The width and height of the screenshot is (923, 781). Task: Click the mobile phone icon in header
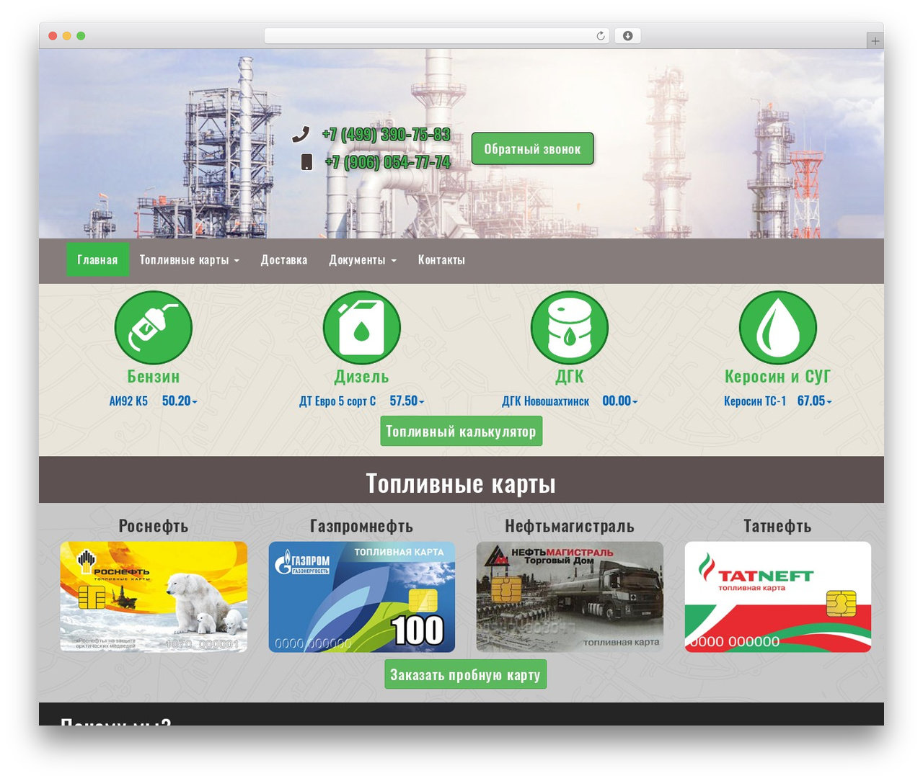point(306,162)
